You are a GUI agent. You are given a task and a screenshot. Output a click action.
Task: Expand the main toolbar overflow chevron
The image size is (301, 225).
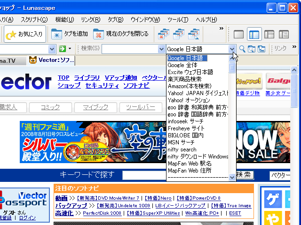pos(222,28)
